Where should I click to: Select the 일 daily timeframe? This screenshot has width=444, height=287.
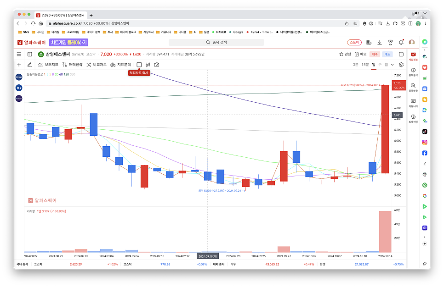click(374, 65)
